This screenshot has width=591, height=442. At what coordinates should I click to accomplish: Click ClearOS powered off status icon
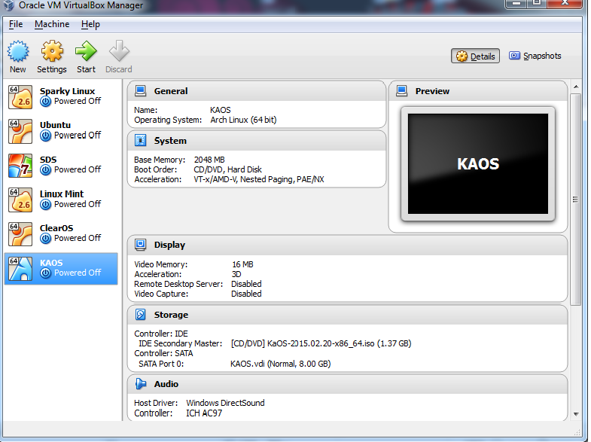(x=46, y=239)
